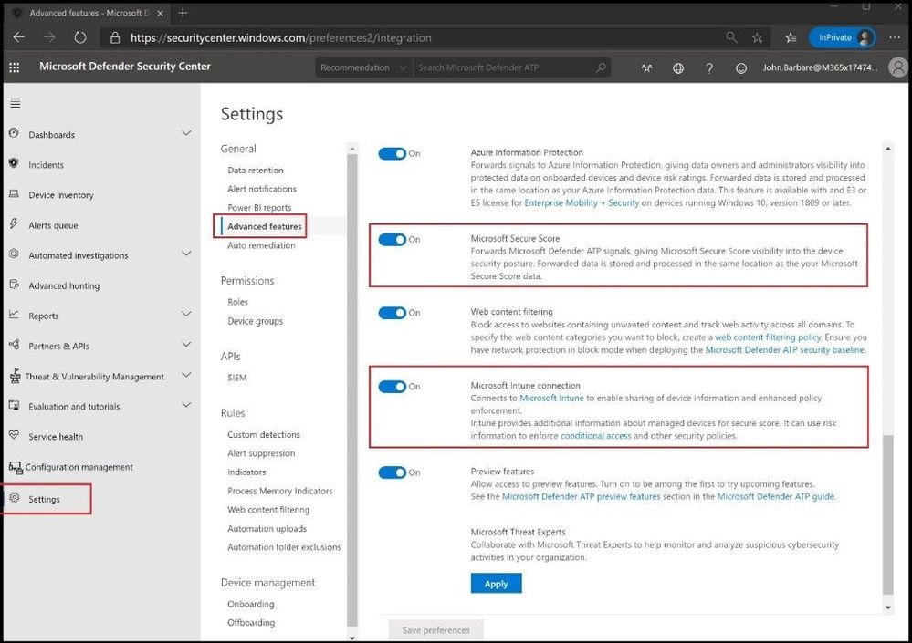Reload the page with the refresh icon
Image resolution: width=912 pixels, height=643 pixels.
[x=80, y=37]
